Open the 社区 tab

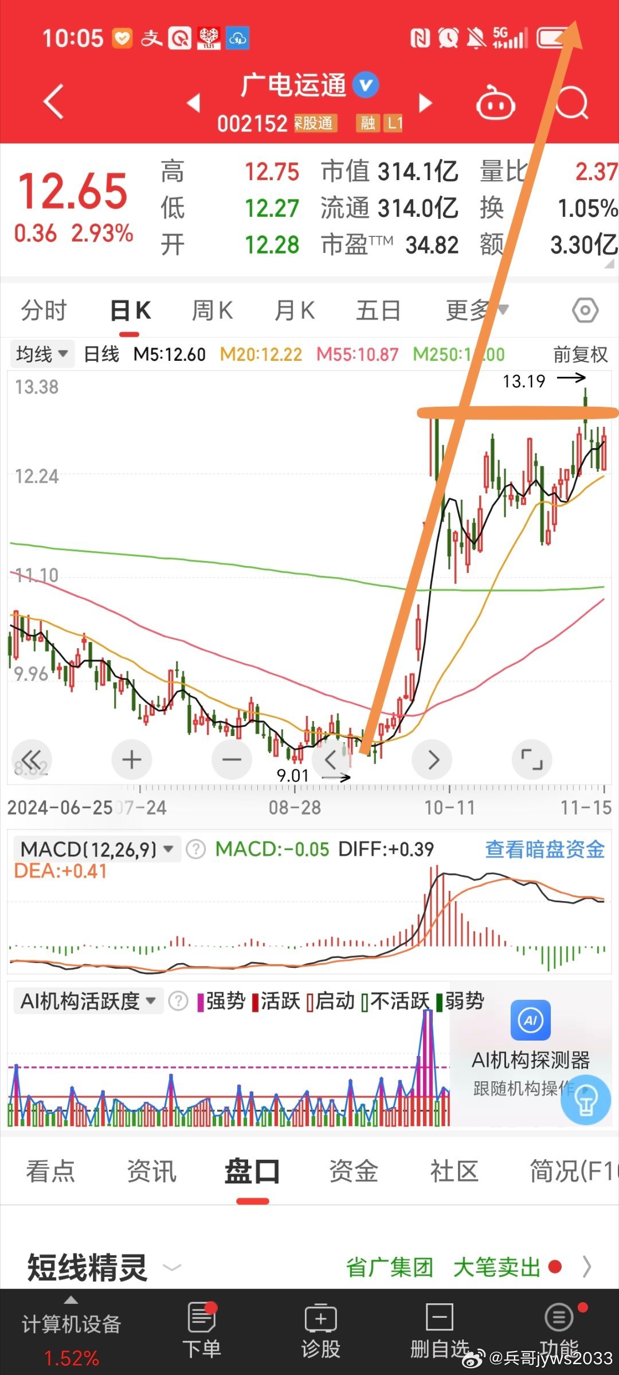tap(454, 1171)
